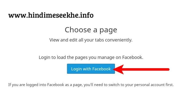Viewport: 180px width, 92px height.
Task: Click the Login to load the pages instruction
Action: [x=91, y=57]
